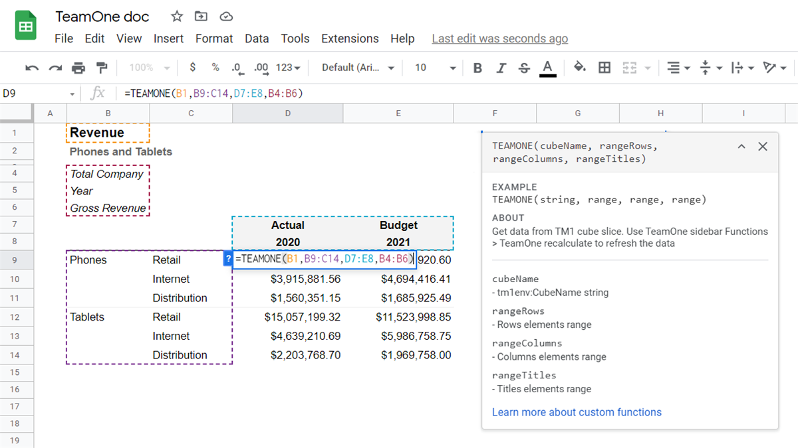The width and height of the screenshot is (798, 448).
Task: Toggle italic formatting
Action: pos(501,68)
